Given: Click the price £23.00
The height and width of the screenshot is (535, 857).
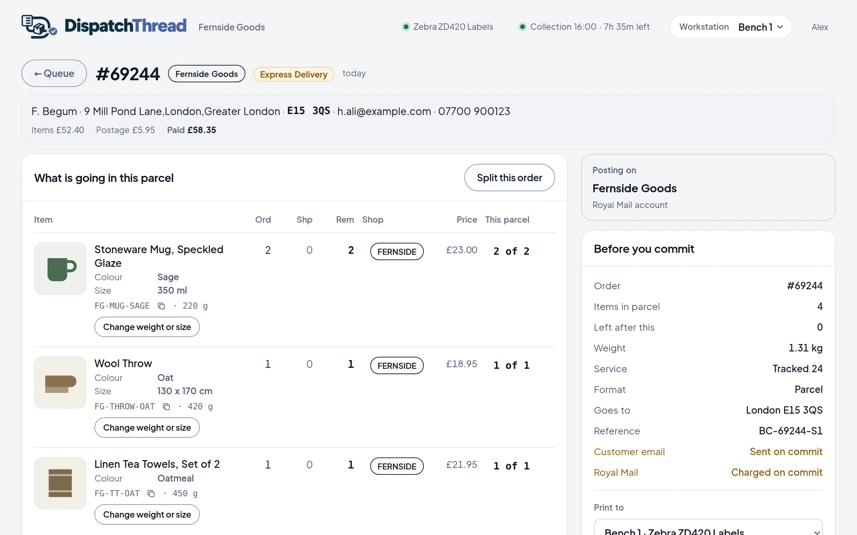Looking at the screenshot, I should tap(461, 250).
